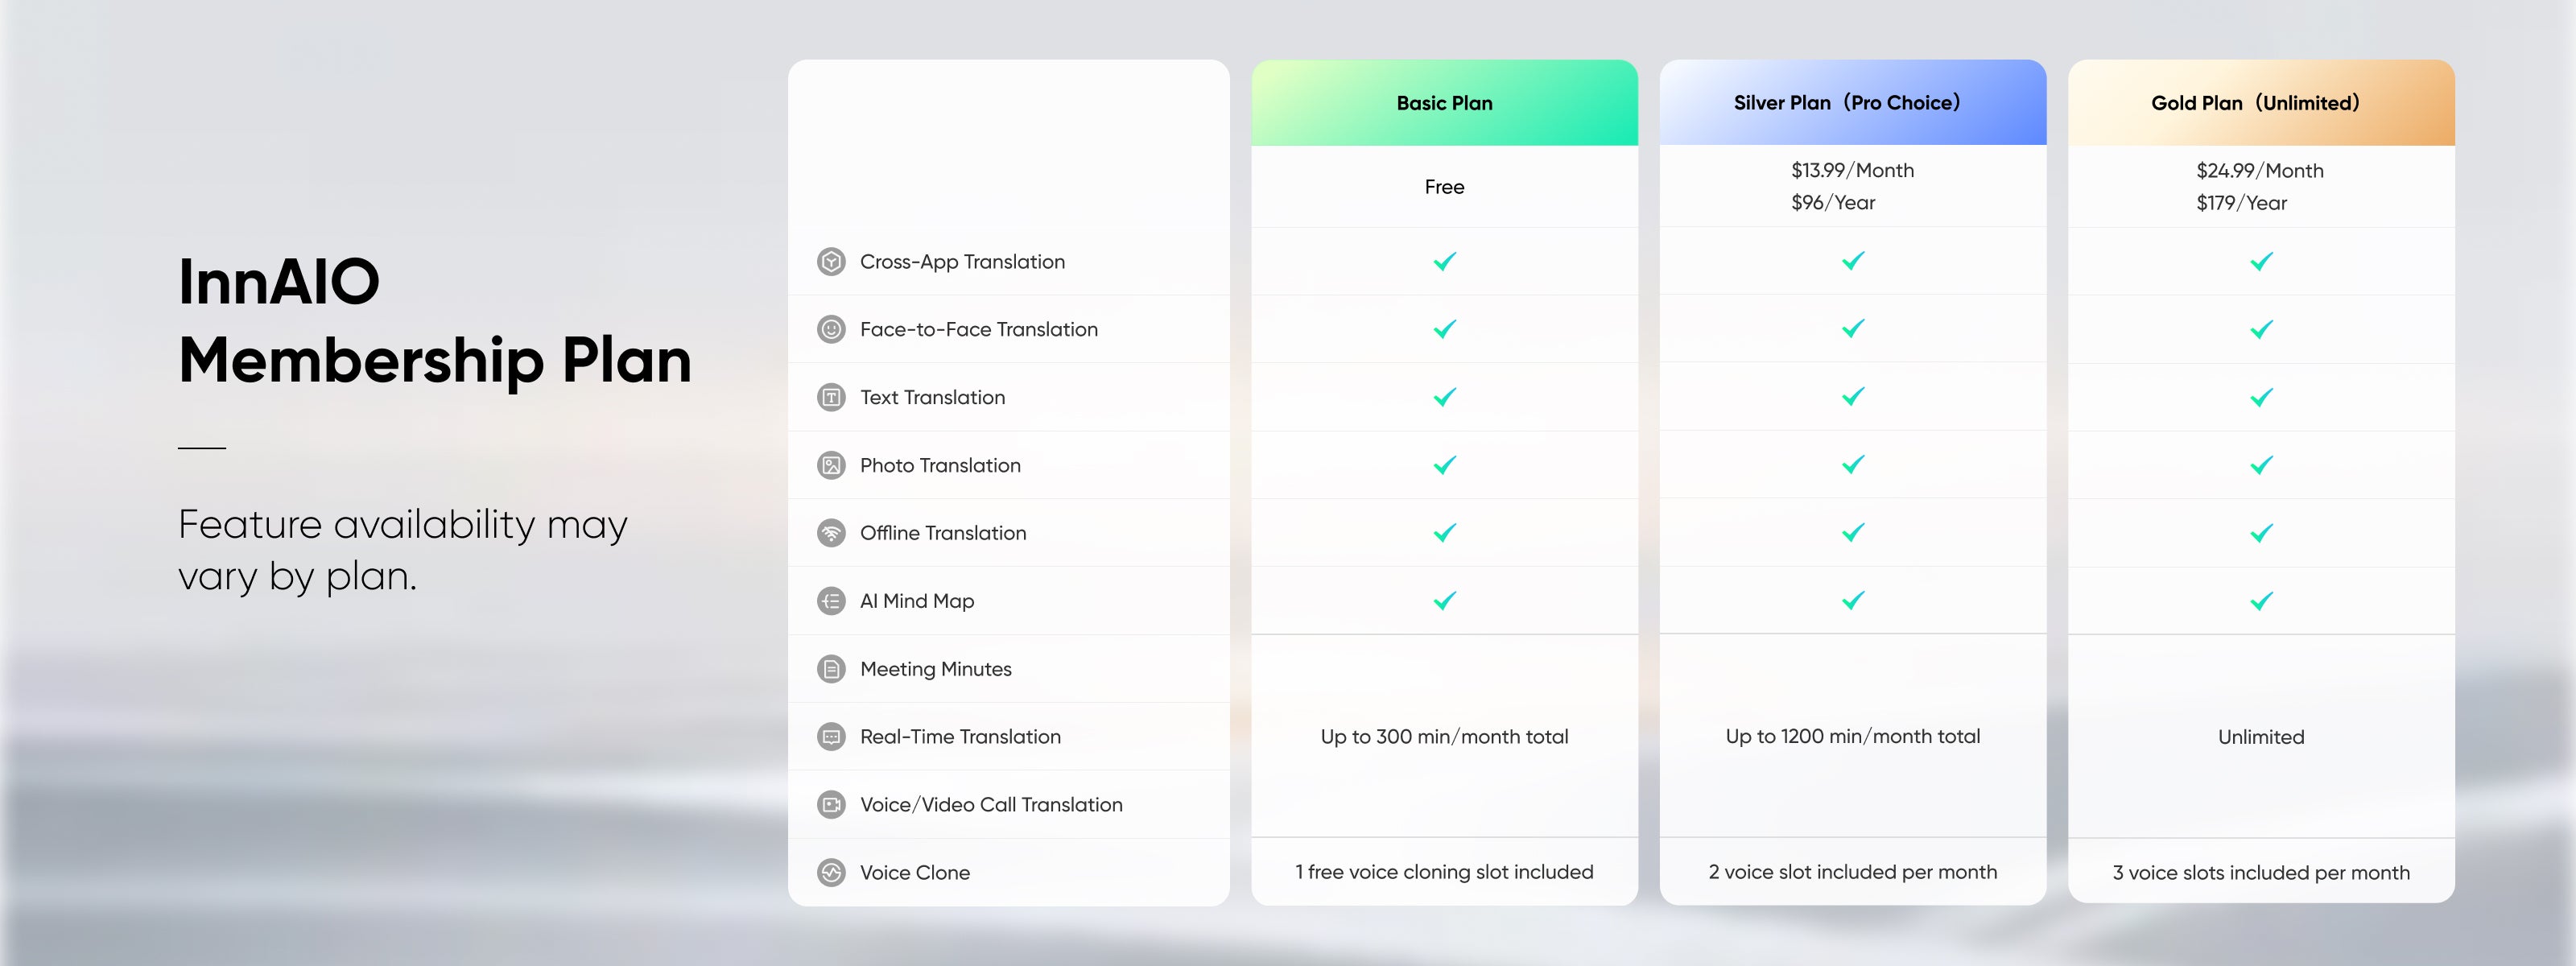Click the Offline Translation wifi icon
The image size is (2576, 966).
[831, 533]
